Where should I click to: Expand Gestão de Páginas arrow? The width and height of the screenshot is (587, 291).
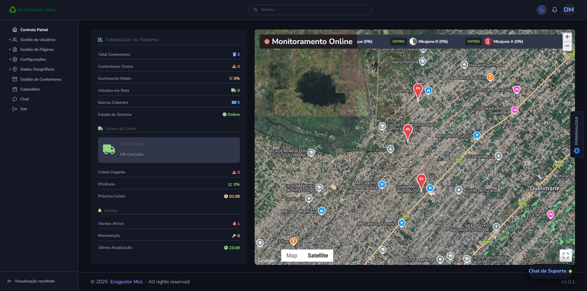click(10, 49)
